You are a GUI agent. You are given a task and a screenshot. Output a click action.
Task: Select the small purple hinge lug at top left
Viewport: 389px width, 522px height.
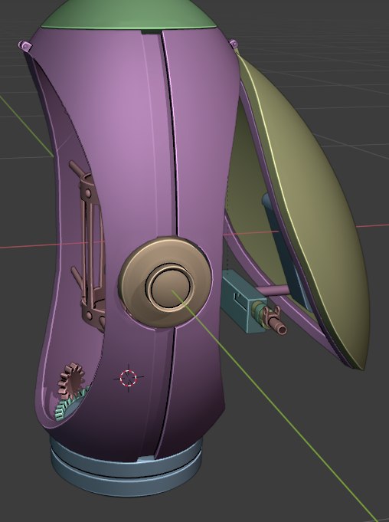pyautogui.click(x=25, y=46)
